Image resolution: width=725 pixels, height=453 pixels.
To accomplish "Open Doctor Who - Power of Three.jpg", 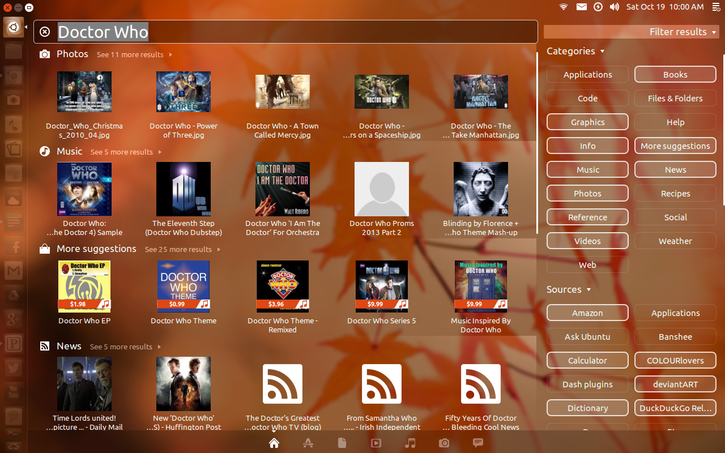I will click(x=184, y=105).
